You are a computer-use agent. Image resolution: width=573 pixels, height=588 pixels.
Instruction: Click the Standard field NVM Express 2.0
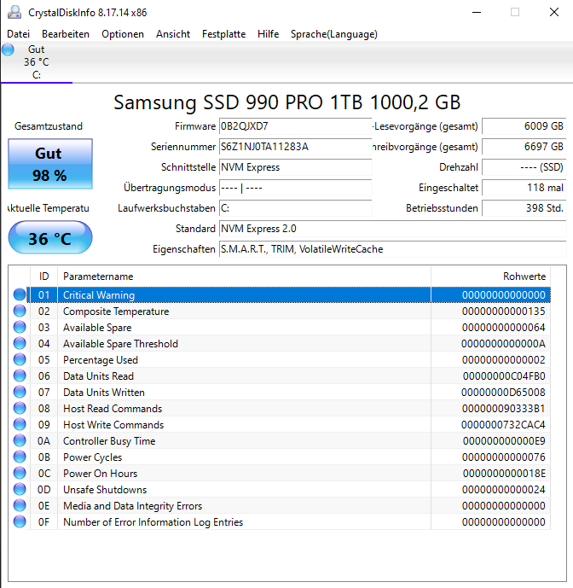[393, 229]
